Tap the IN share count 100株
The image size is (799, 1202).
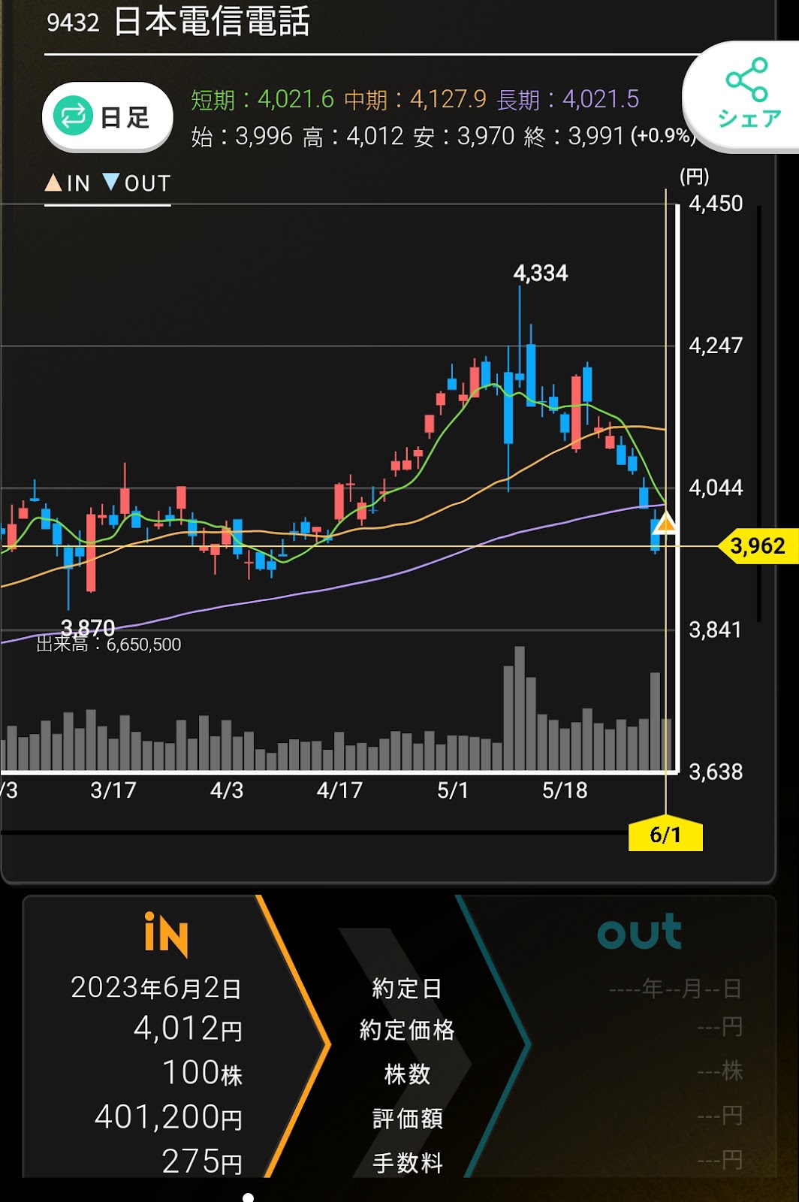pos(203,1073)
